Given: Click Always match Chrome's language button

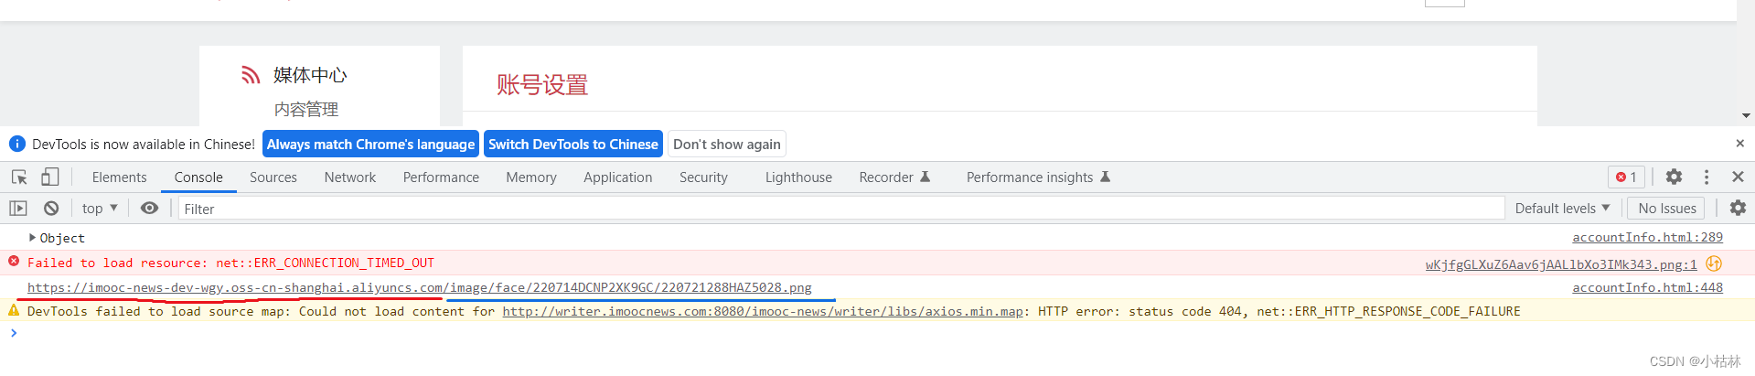Looking at the screenshot, I should click(370, 145).
